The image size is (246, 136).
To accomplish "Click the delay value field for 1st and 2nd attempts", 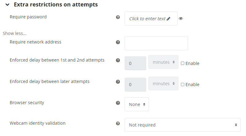I will click(135, 63).
